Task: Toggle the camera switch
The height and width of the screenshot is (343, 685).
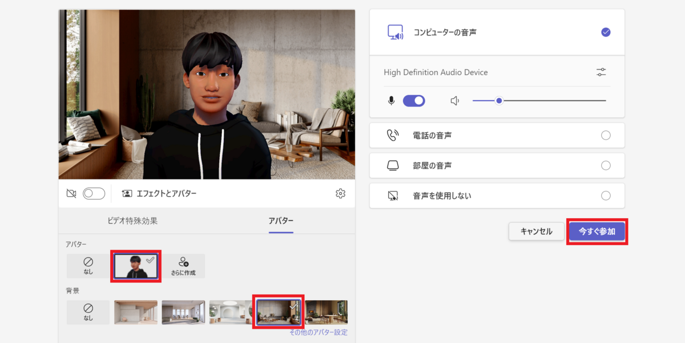Action: tap(94, 194)
